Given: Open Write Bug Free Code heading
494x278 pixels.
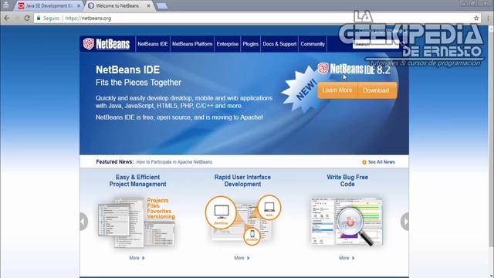Looking at the screenshot, I should coord(347,181).
